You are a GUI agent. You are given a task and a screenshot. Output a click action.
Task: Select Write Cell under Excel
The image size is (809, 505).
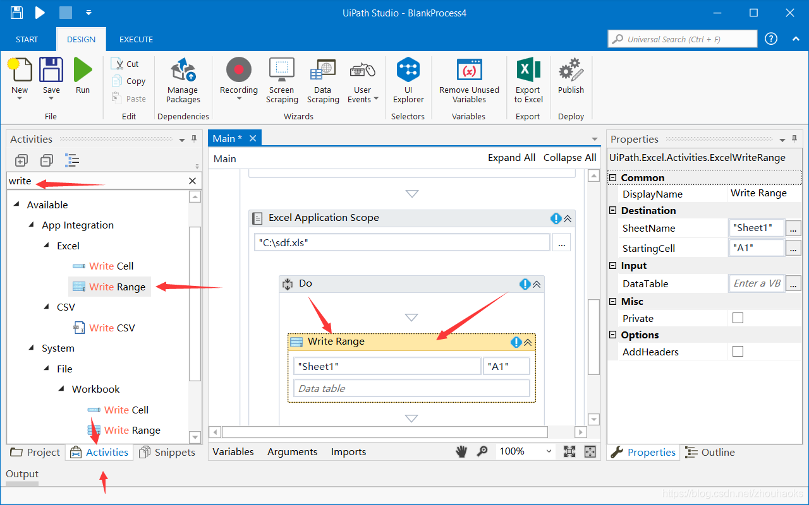[x=103, y=266]
